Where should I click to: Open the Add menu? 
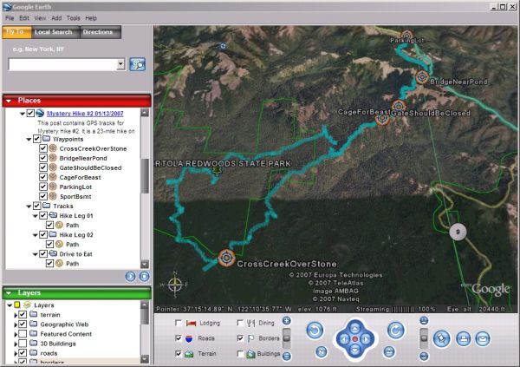(56, 18)
